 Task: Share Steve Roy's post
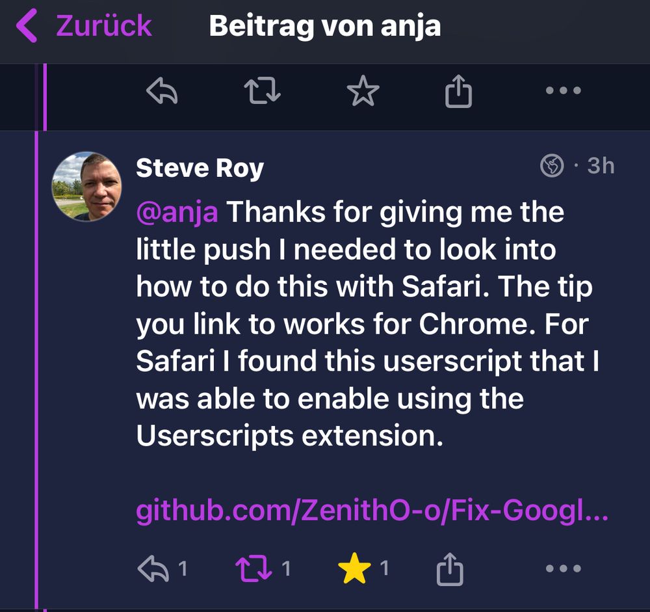pos(450,570)
